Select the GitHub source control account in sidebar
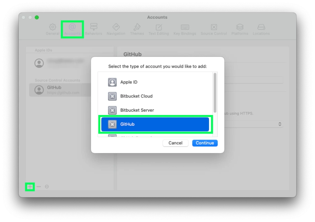This screenshot has height=222, width=315. coord(60,90)
